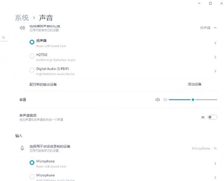Mute volume using the speaker icon next to 50
Image resolution: width=224 pixels, height=181 pixels.
[157, 100]
